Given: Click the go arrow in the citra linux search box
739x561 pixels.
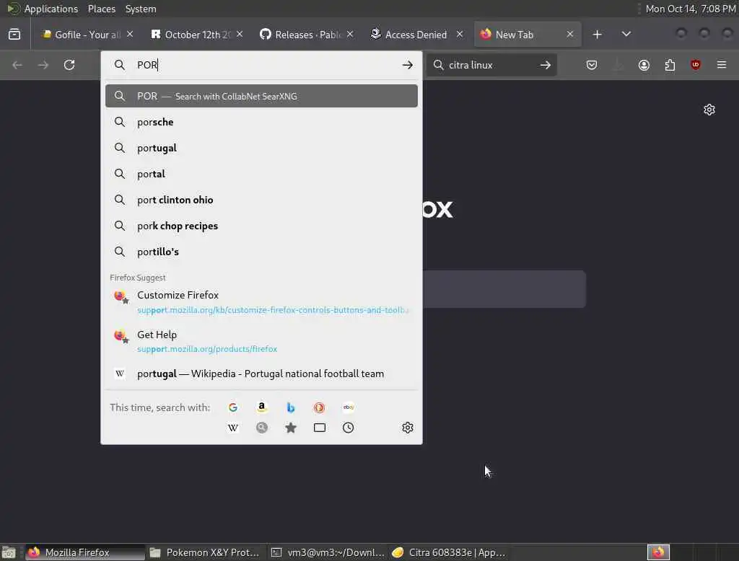Looking at the screenshot, I should (546, 65).
